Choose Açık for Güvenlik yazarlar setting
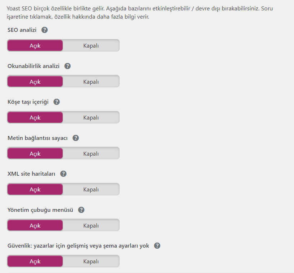The image size is (294, 273). pyautogui.click(x=35, y=262)
